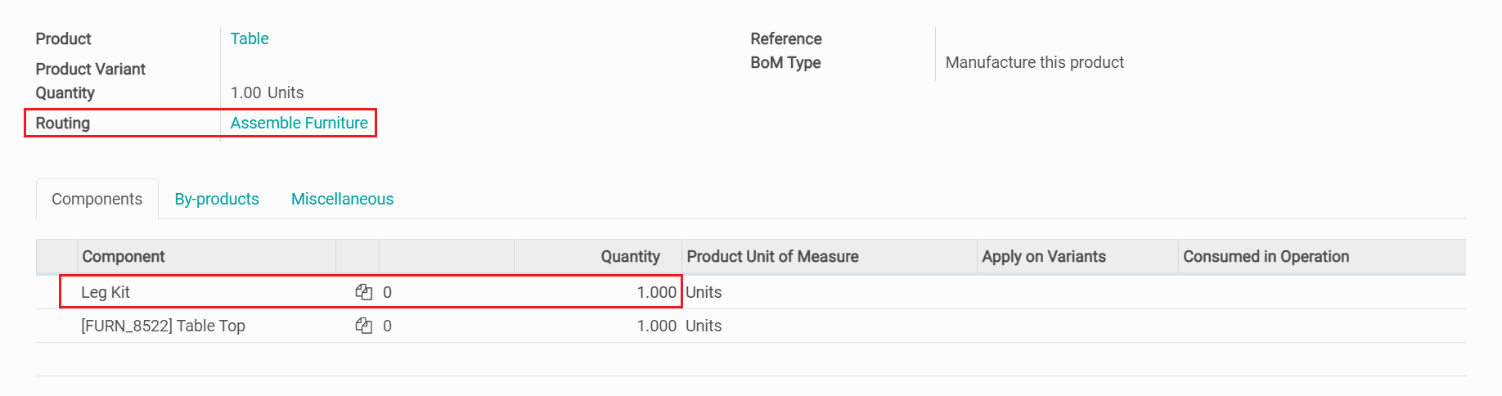Click the 1.000 quantity for Leg Kit
1502x396 pixels.
pyautogui.click(x=656, y=292)
